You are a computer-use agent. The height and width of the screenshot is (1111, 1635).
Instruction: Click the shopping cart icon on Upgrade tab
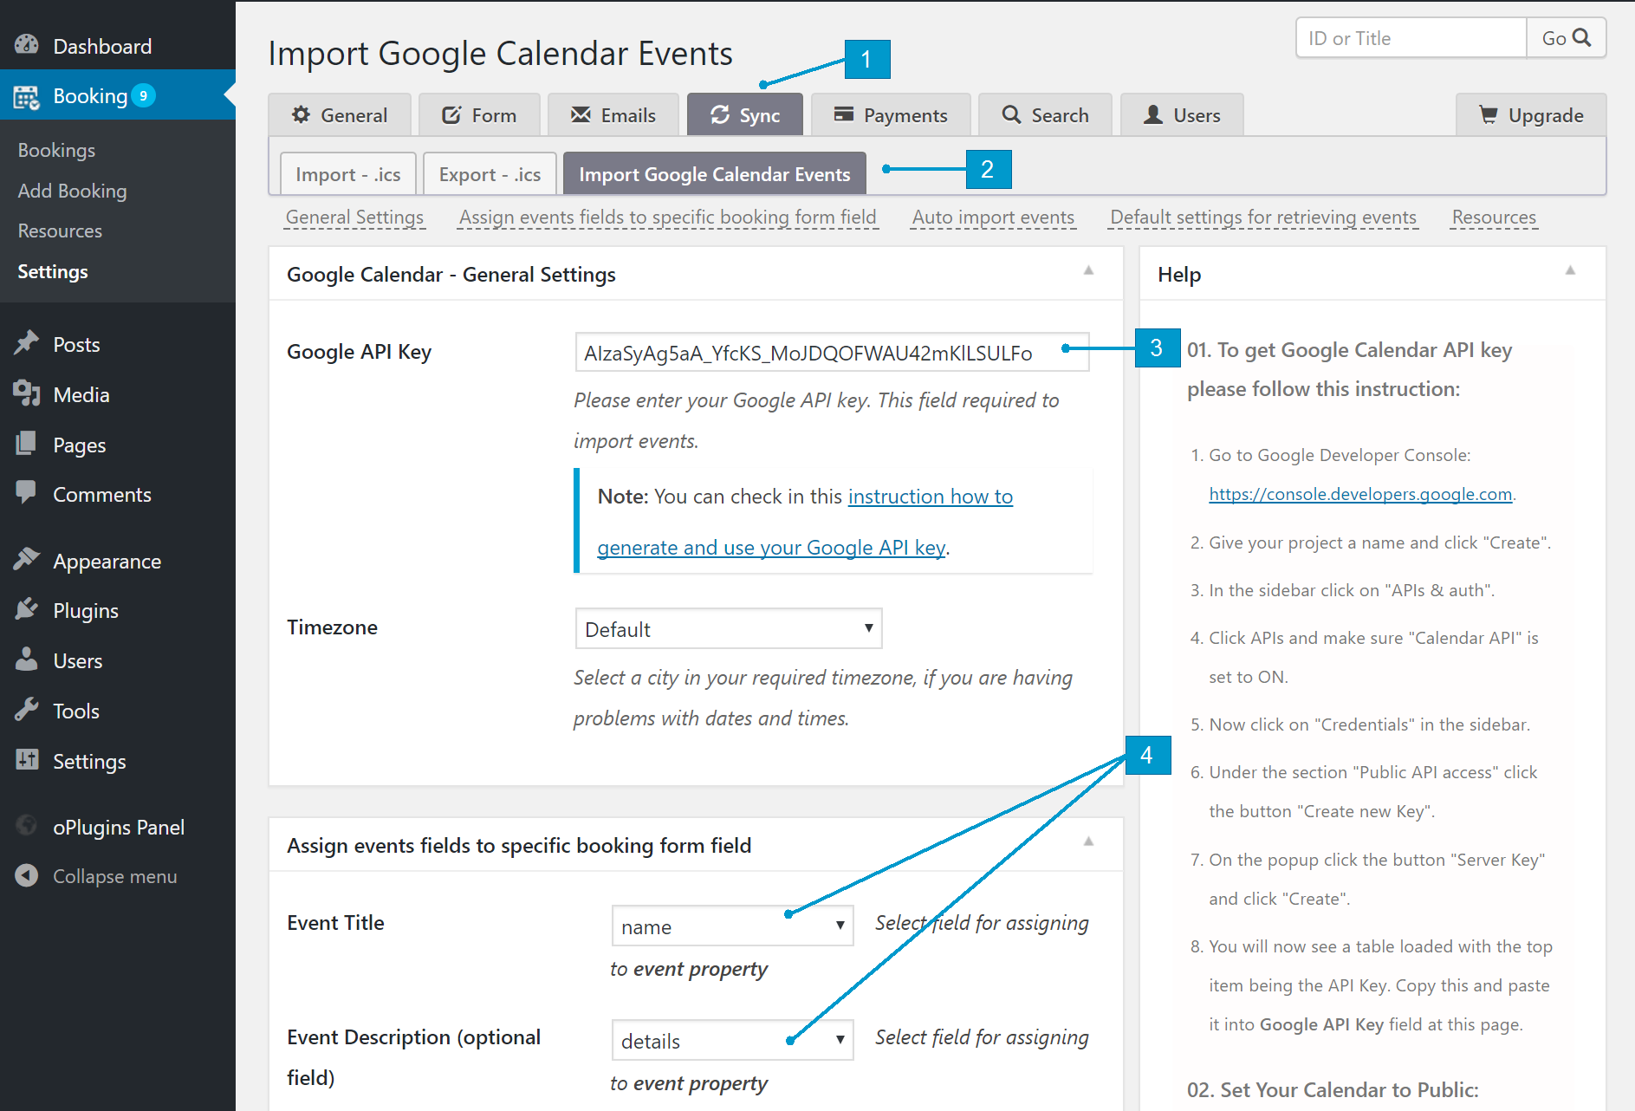pos(1489,114)
